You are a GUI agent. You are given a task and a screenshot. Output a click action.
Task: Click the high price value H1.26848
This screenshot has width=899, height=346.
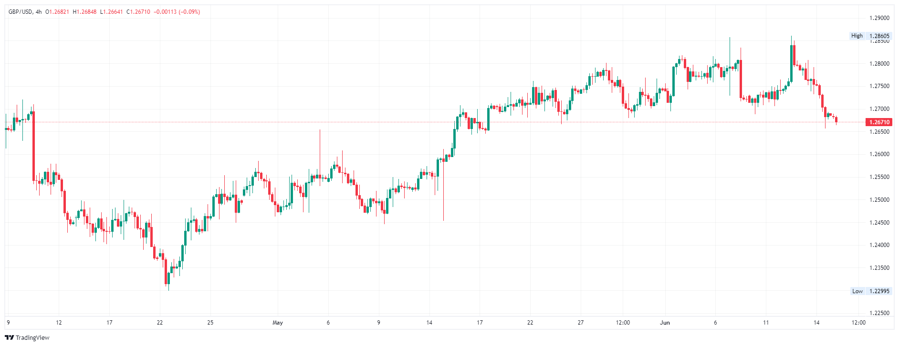[x=84, y=12]
